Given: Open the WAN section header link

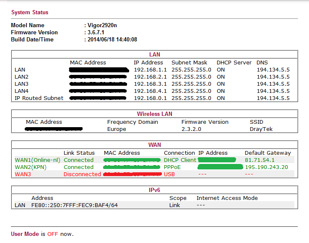Looking at the screenshot, I should click(154, 145).
